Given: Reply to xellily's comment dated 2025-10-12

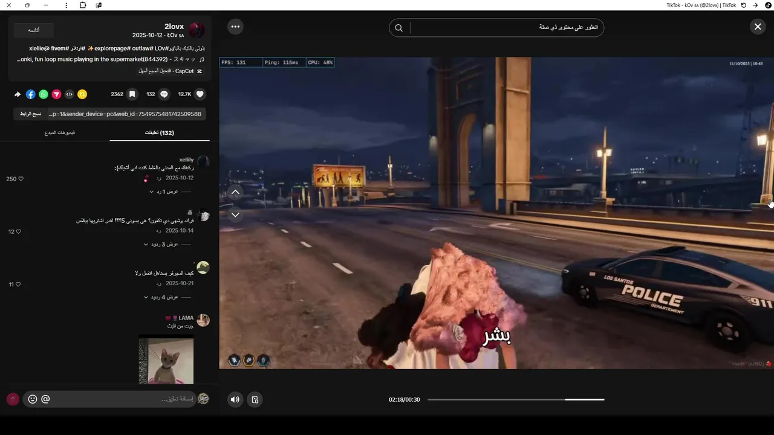Looking at the screenshot, I should pos(159,178).
